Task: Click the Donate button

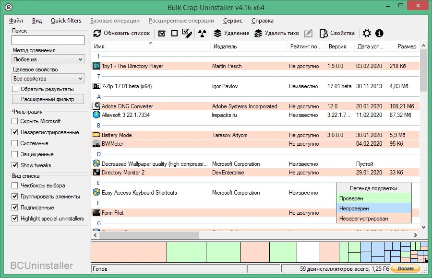Action: (x=406, y=268)
